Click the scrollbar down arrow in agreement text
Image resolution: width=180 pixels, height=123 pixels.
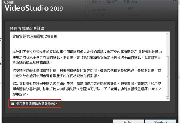click(x=168, y=99)
